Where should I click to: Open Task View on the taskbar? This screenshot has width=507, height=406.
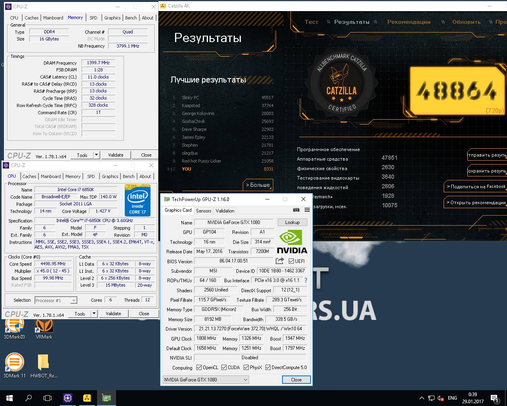48,398
